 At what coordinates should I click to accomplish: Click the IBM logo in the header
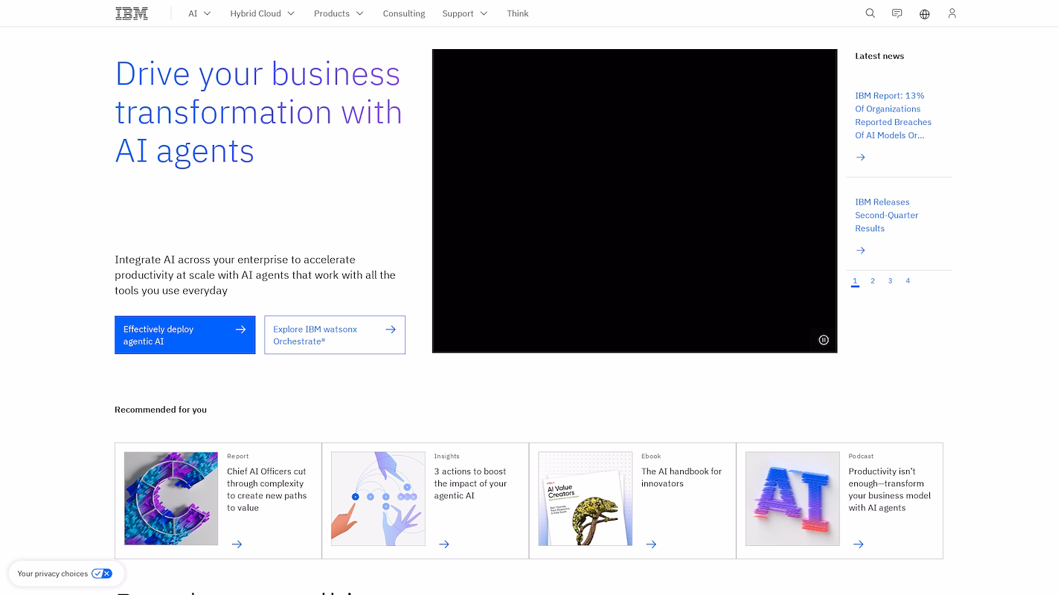tap(131, 13)
